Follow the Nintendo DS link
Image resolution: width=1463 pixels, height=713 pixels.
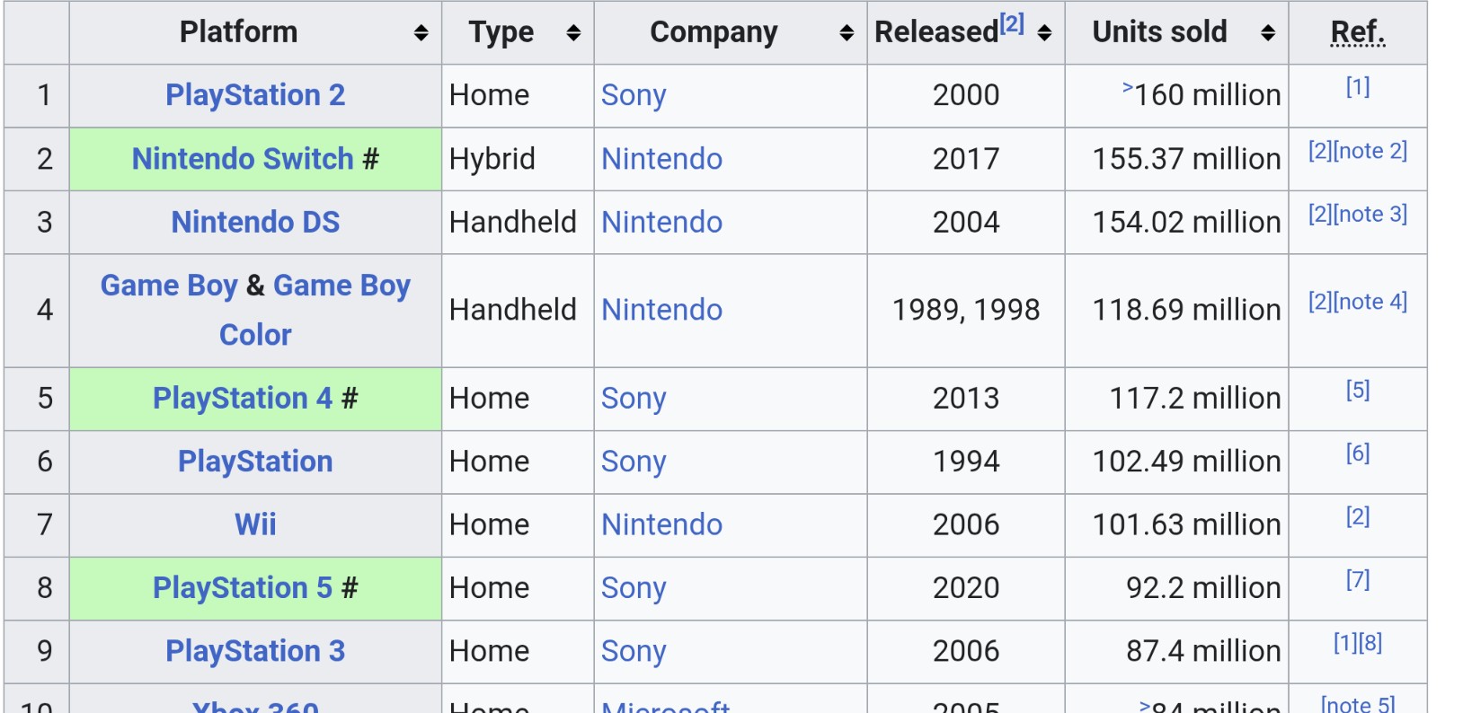[x=255, y=222]
